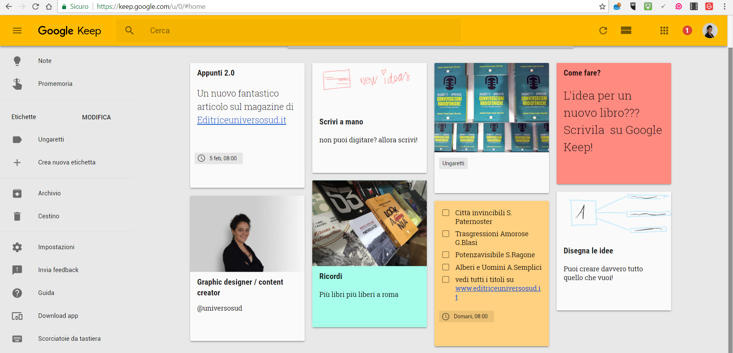
Task: Click the 5 feb, 08:00 reminder chip
Action: 219,158
